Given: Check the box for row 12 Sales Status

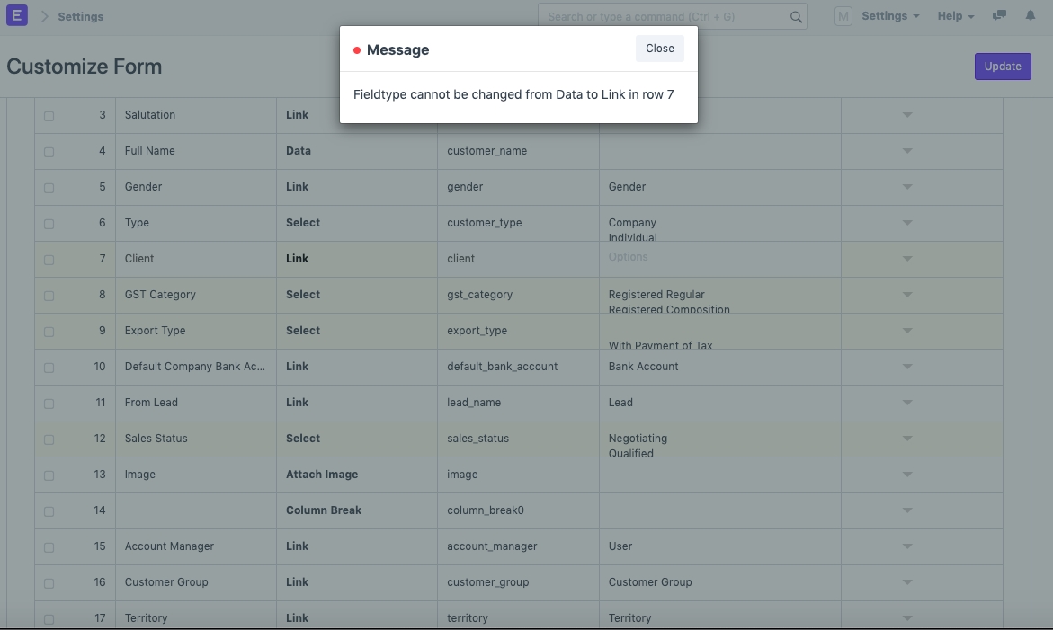Looking at the screenshot, I should (x=49, y=439).
